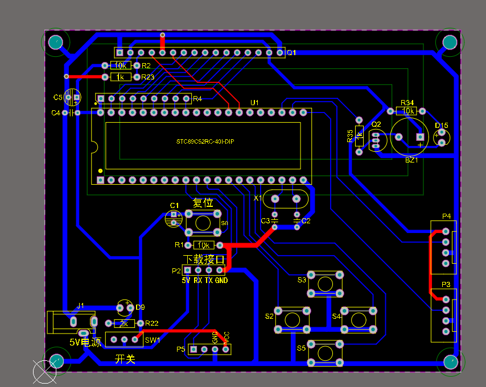
Task: Click the TX pin label under P2
Action: (209, 281)
